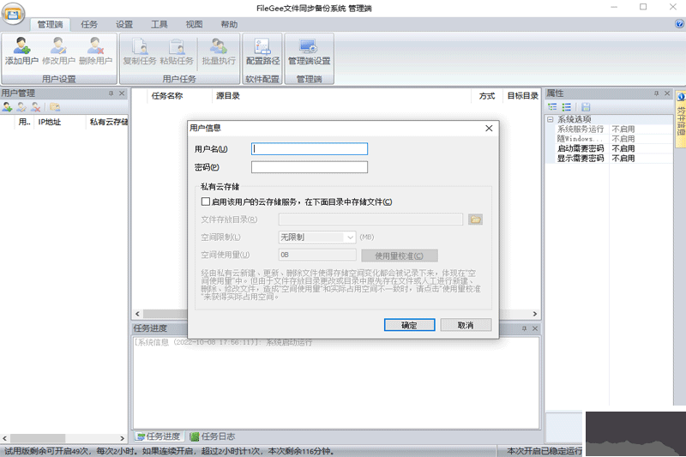The width and height of the screenshot is (686, 457).
Task: Click 目标目录 column header
Action: [x=522, y=96]
